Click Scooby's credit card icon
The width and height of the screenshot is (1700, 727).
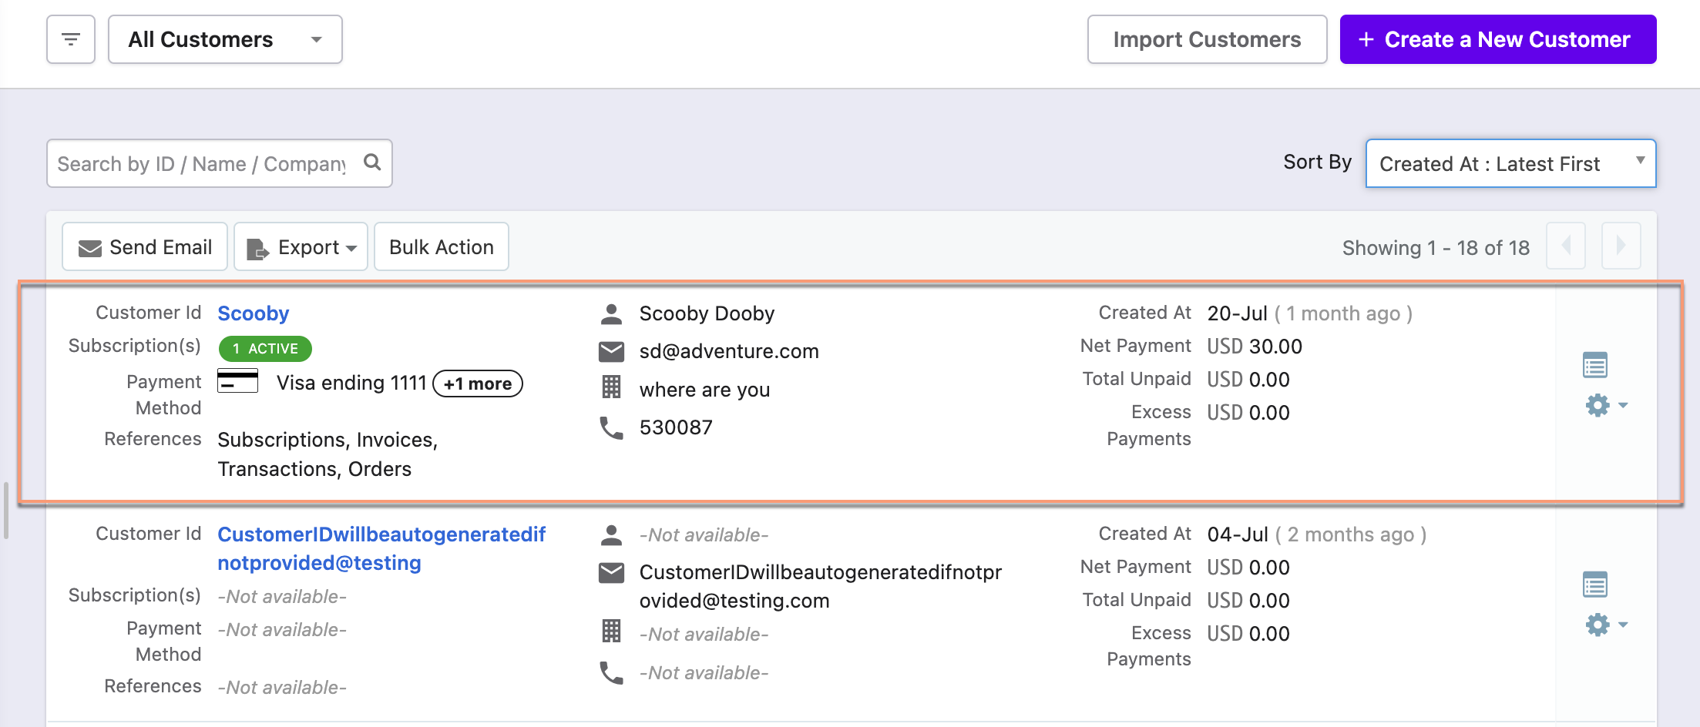[237, 381]
